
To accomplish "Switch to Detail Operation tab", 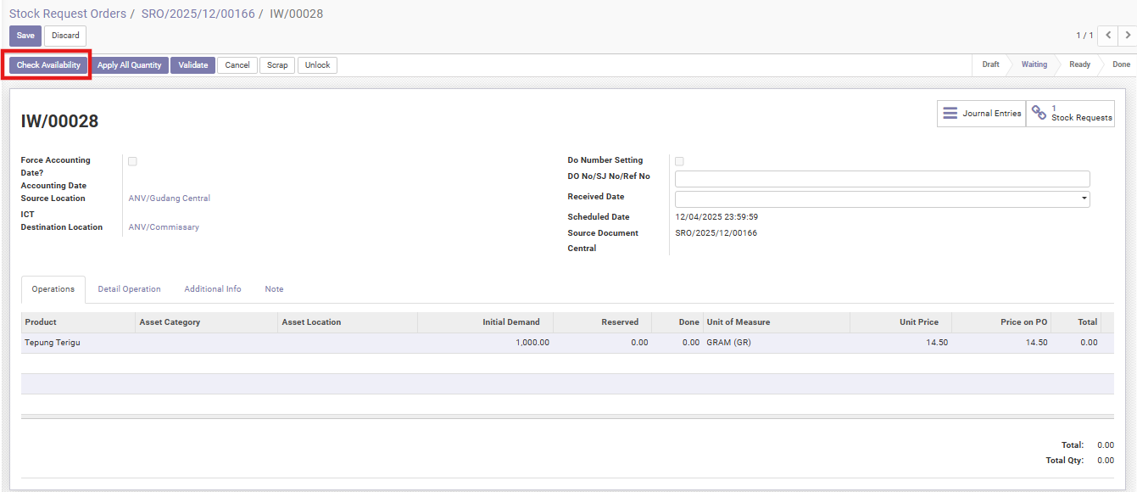I will click(x=129, y=289).
